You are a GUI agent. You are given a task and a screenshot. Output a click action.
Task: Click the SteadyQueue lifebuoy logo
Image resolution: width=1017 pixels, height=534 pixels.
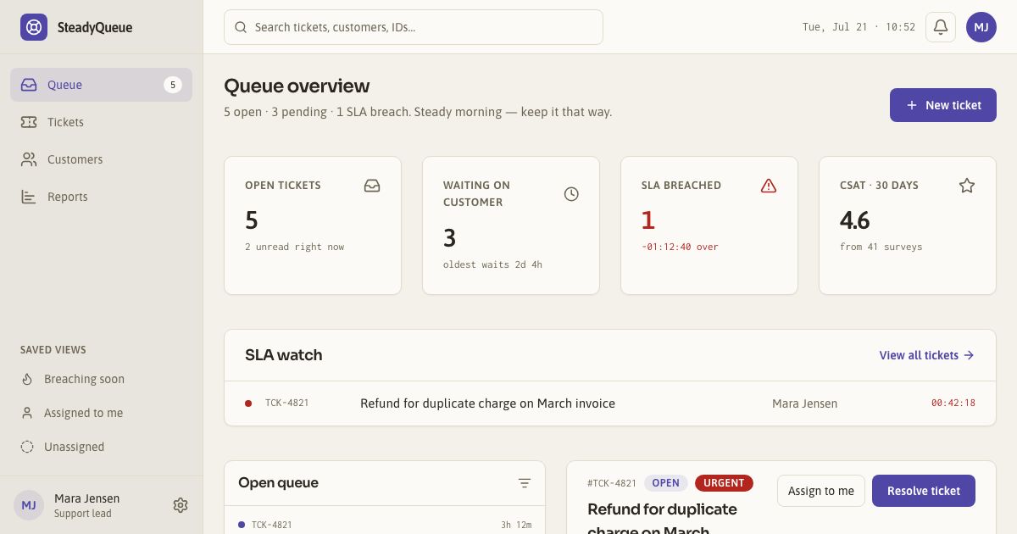click(x=34, y=27)
